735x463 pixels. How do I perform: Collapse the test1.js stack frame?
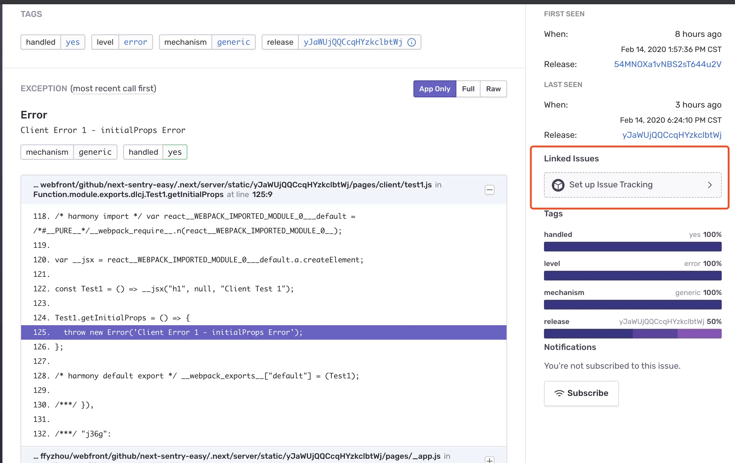click(x=489, y=190)
